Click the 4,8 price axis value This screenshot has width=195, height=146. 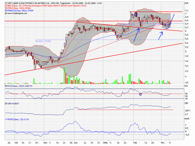coord(187,56)
